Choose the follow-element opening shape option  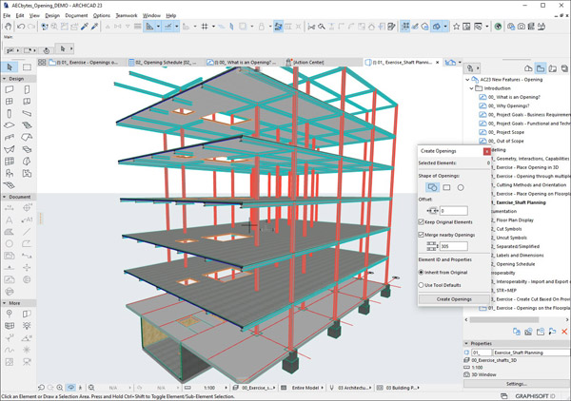tap(432, 187)
